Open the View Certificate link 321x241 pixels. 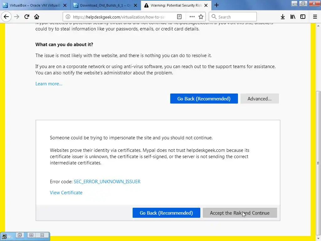tap(66, 193)
